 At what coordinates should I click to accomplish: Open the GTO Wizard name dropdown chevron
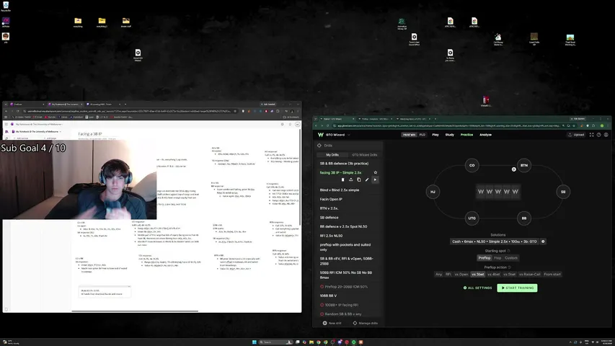pyautogui.click(x=349, y=135)
